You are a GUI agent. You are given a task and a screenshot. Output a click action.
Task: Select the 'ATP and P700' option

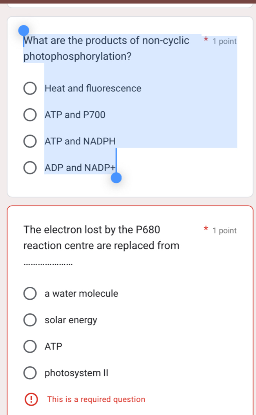pos(30,115)
